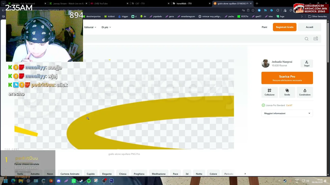Show hidden system tray icons
330x185 pixels.
click(x=279, y=181)
